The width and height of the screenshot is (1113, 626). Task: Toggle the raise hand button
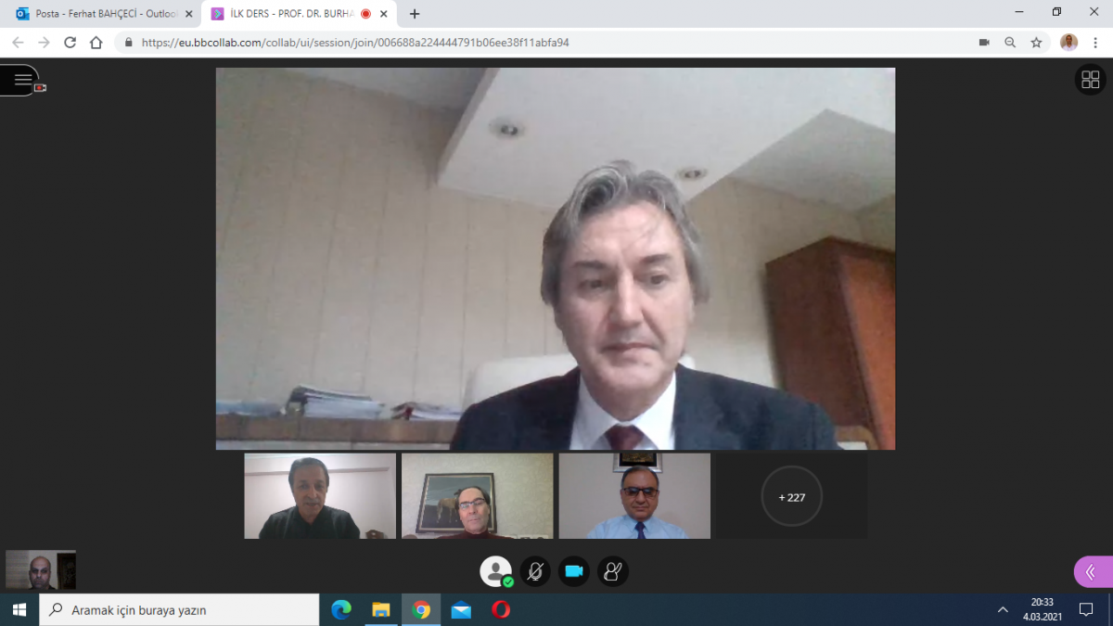click(x=613, y=571)
